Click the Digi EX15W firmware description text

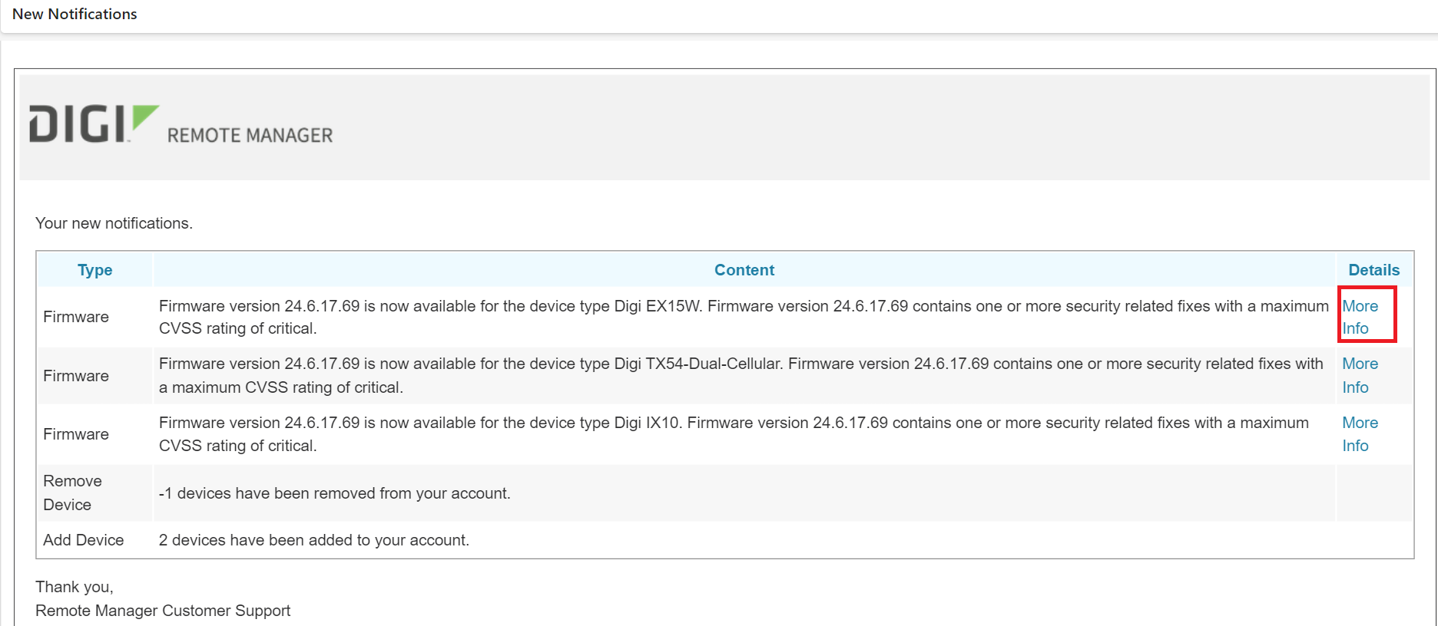point(744,317)
